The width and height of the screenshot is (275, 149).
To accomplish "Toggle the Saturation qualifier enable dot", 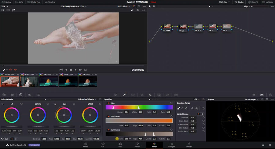I will (109, 117).
